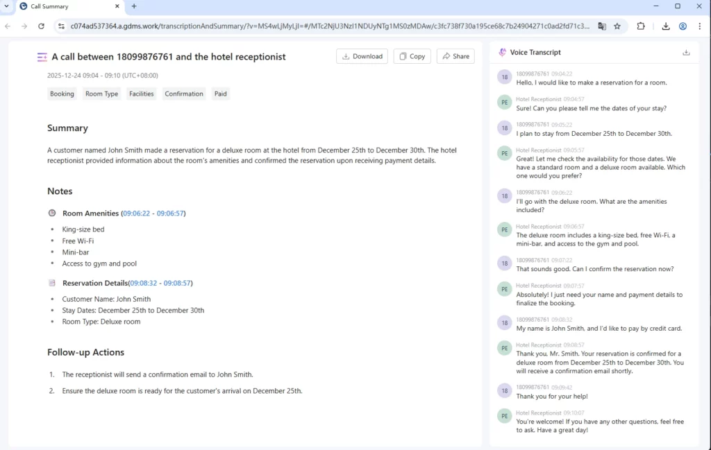Click the Follow-up Actions heading
Image resolution: width=711 pixels, height=450 pixels.
85,352
